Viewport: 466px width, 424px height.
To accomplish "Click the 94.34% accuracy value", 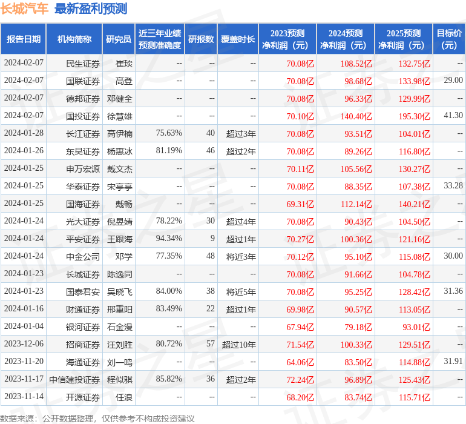I will coord(169,238).
